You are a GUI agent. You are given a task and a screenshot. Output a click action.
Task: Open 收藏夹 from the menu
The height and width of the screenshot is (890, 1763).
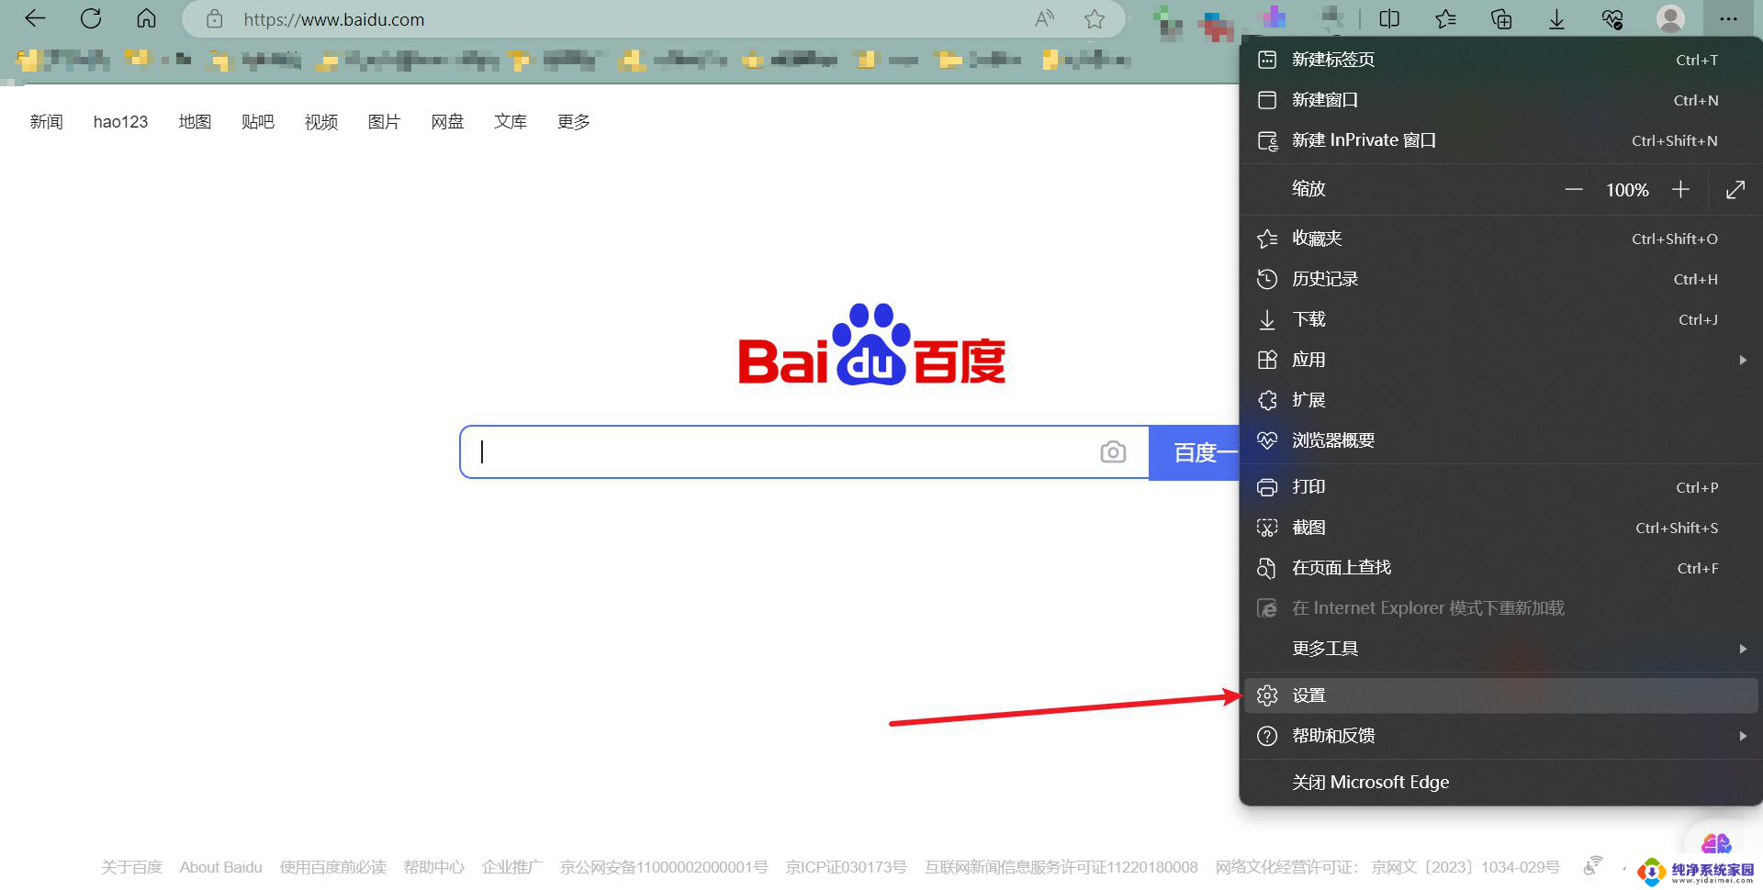point(1500,239)
